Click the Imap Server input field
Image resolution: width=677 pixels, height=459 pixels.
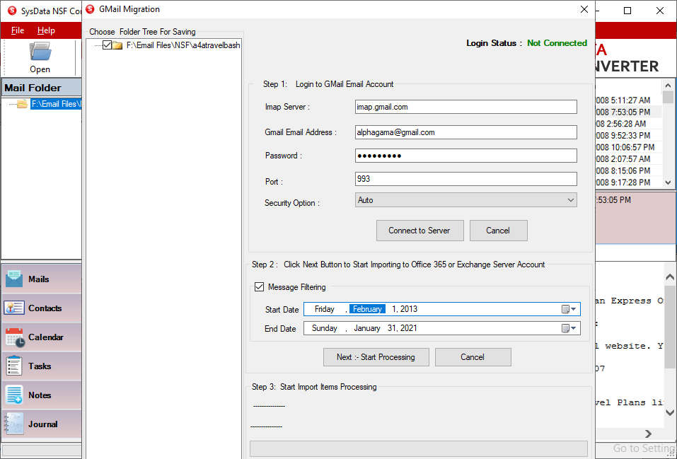click(466, 107)
